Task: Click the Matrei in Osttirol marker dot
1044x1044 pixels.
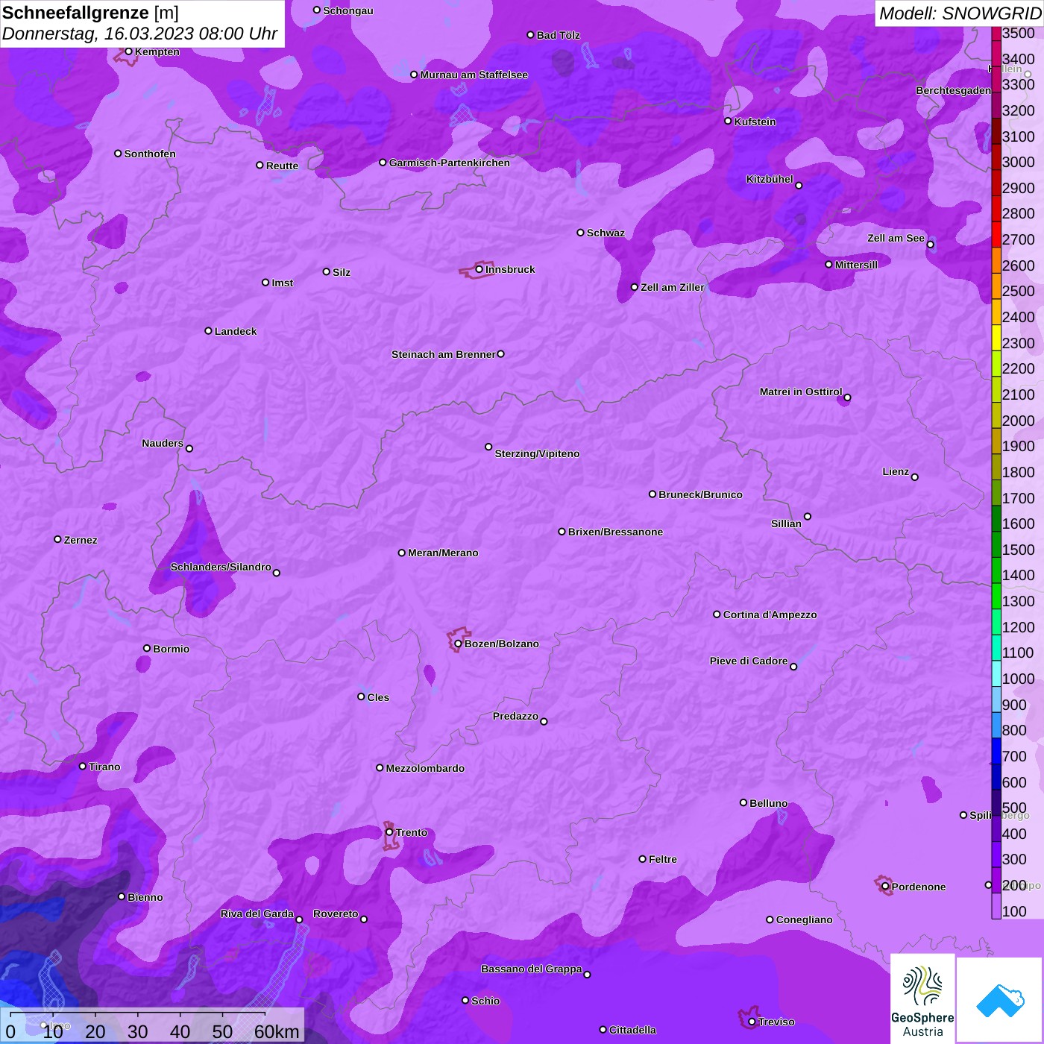Action: (847, 397)
